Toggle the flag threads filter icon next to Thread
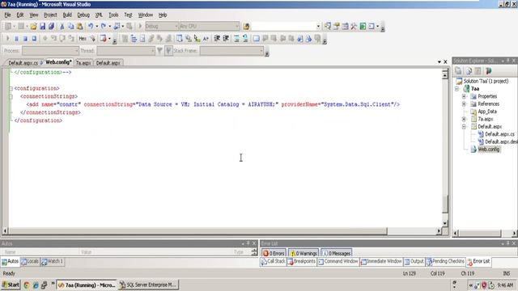Screen dimensions: 518x291 click(x=159, y=50)
